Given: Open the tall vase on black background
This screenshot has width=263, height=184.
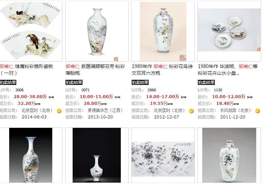Looking at the screenshot, I should tap(31, 155).
